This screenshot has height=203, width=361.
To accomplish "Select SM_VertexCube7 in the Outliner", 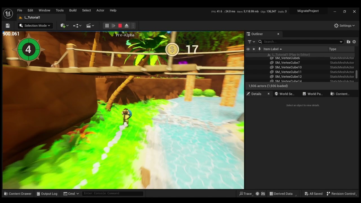I will pos(287,63).
